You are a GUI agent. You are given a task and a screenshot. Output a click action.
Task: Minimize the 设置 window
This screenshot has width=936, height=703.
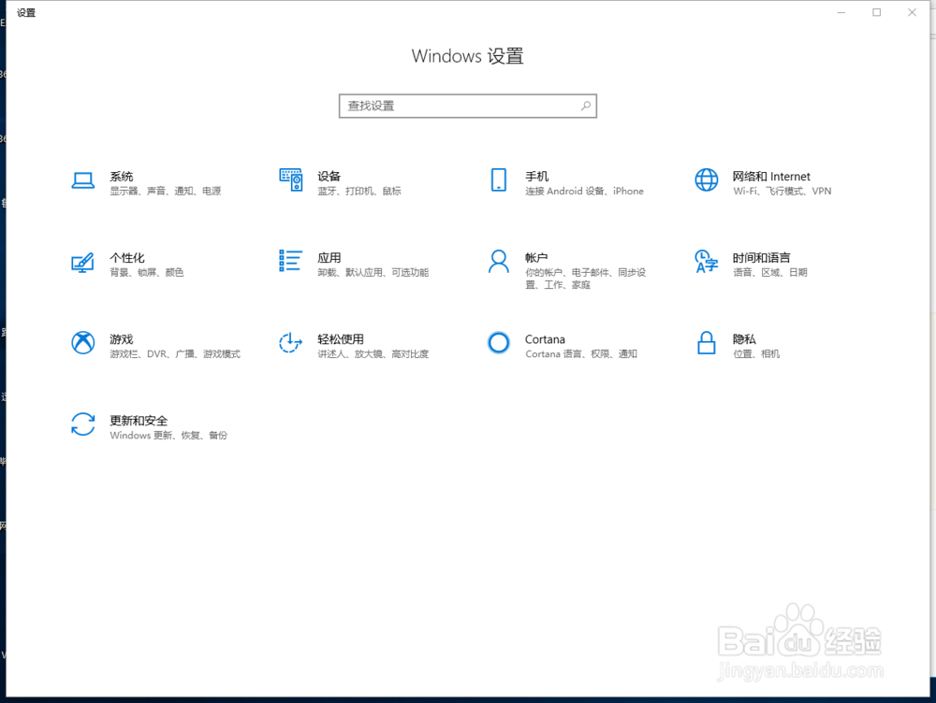pyautogui.click(x=841, y=12)
